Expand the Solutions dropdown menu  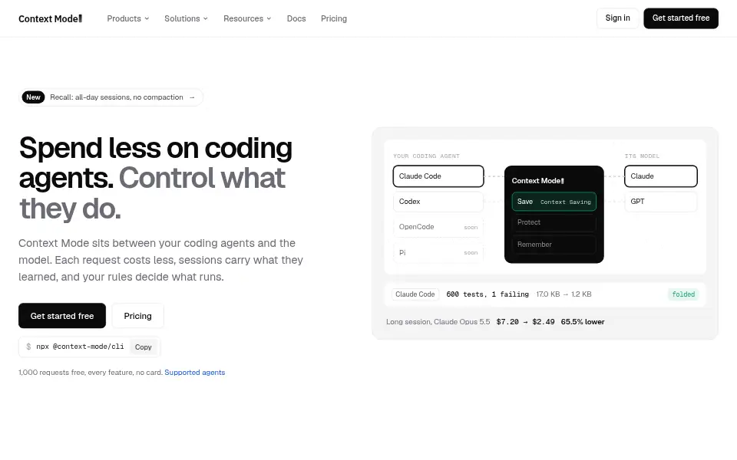(x=186, y=18)
